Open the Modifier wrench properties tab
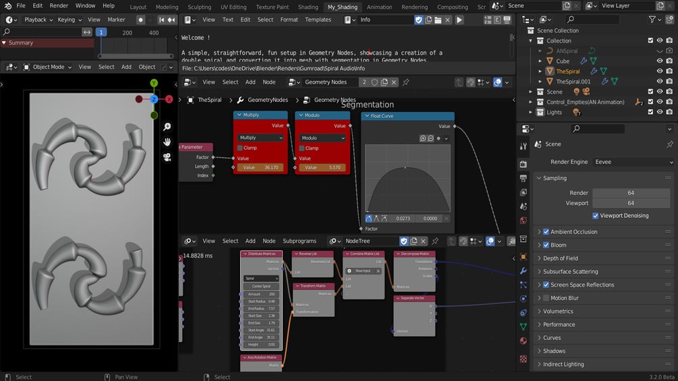 click(524, 271)
